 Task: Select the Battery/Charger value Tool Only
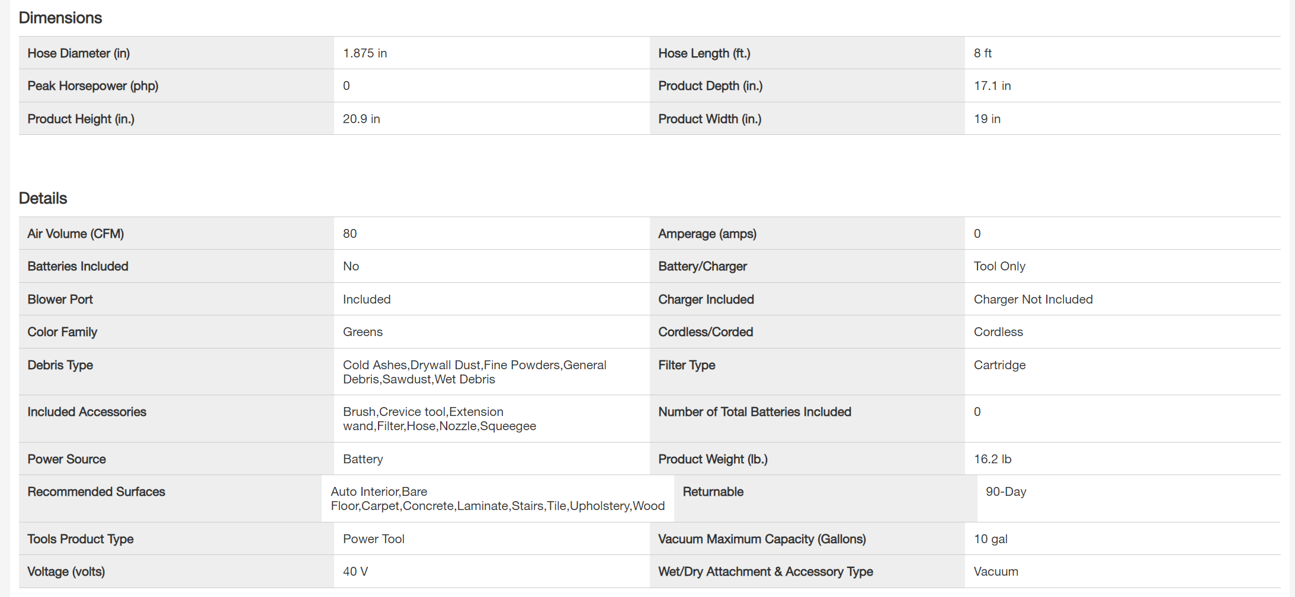pyautogui.click(x=999, y=266)
